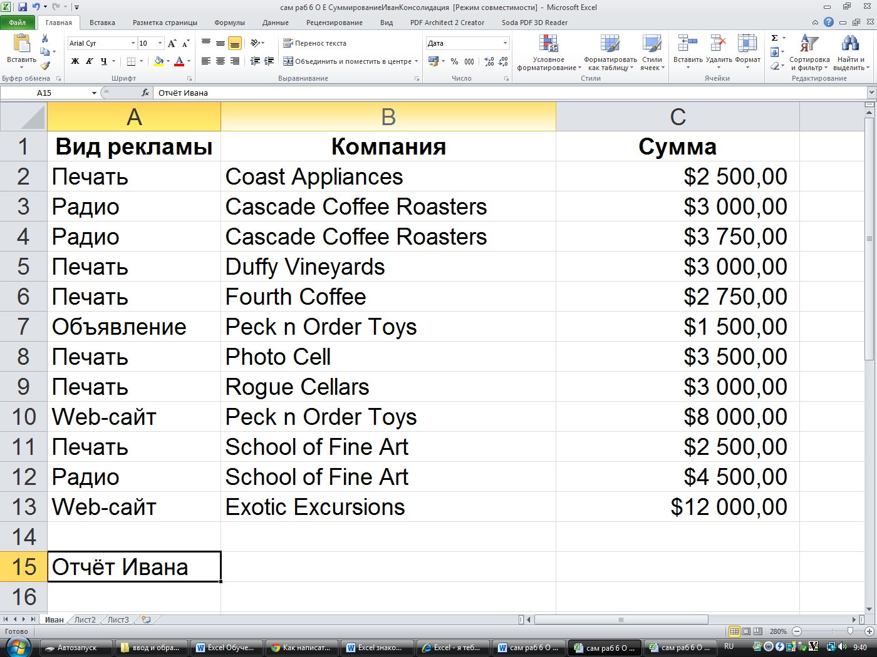Viewport: 877px width, 657px height.
Task: Click the decrease indent icon
Action: (x=255, y=61)
